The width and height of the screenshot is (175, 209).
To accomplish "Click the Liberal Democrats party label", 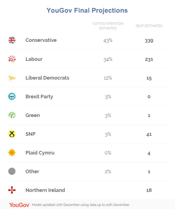I will (x=47, y=78).
